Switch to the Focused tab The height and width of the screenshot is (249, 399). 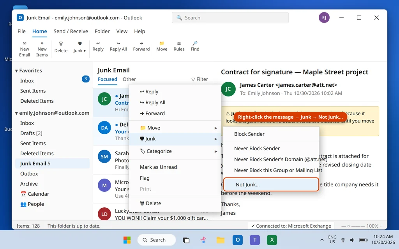pyautogui.click(x=108, y=79)
